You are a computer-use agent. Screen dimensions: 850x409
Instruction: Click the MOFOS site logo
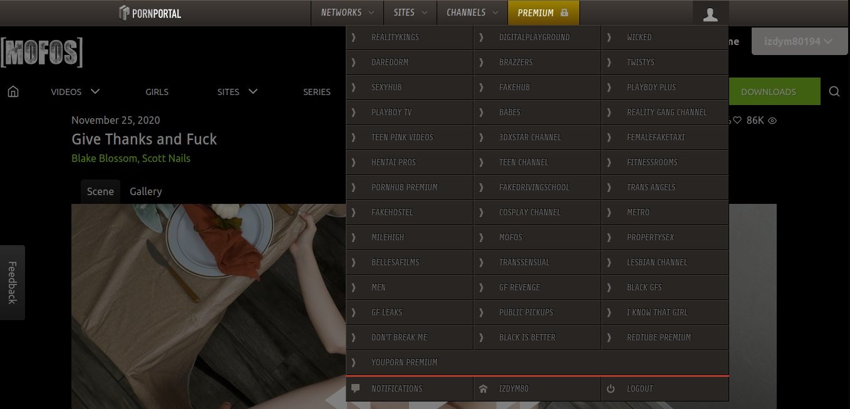coord(41,53)
